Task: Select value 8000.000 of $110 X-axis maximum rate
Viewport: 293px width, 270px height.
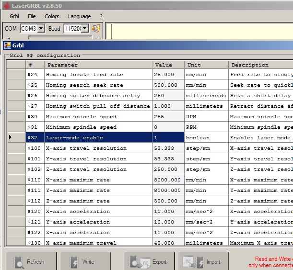Action: tap(168, 180)
